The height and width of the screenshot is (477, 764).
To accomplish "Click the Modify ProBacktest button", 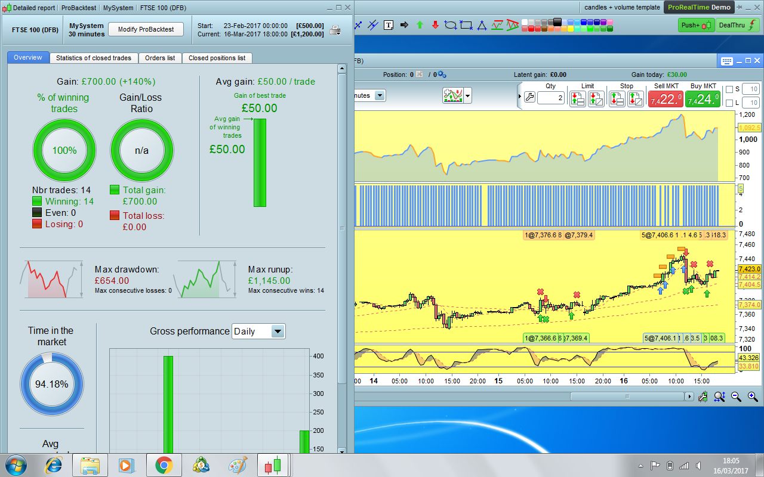I will coord(146,29).
